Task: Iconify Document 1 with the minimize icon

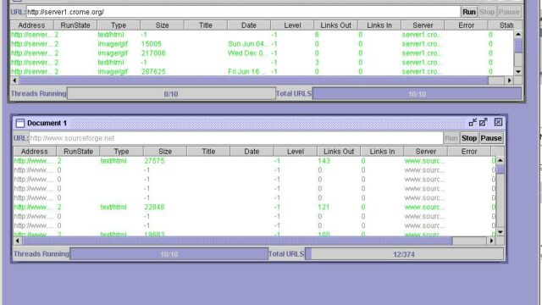Action: (473, 122)
